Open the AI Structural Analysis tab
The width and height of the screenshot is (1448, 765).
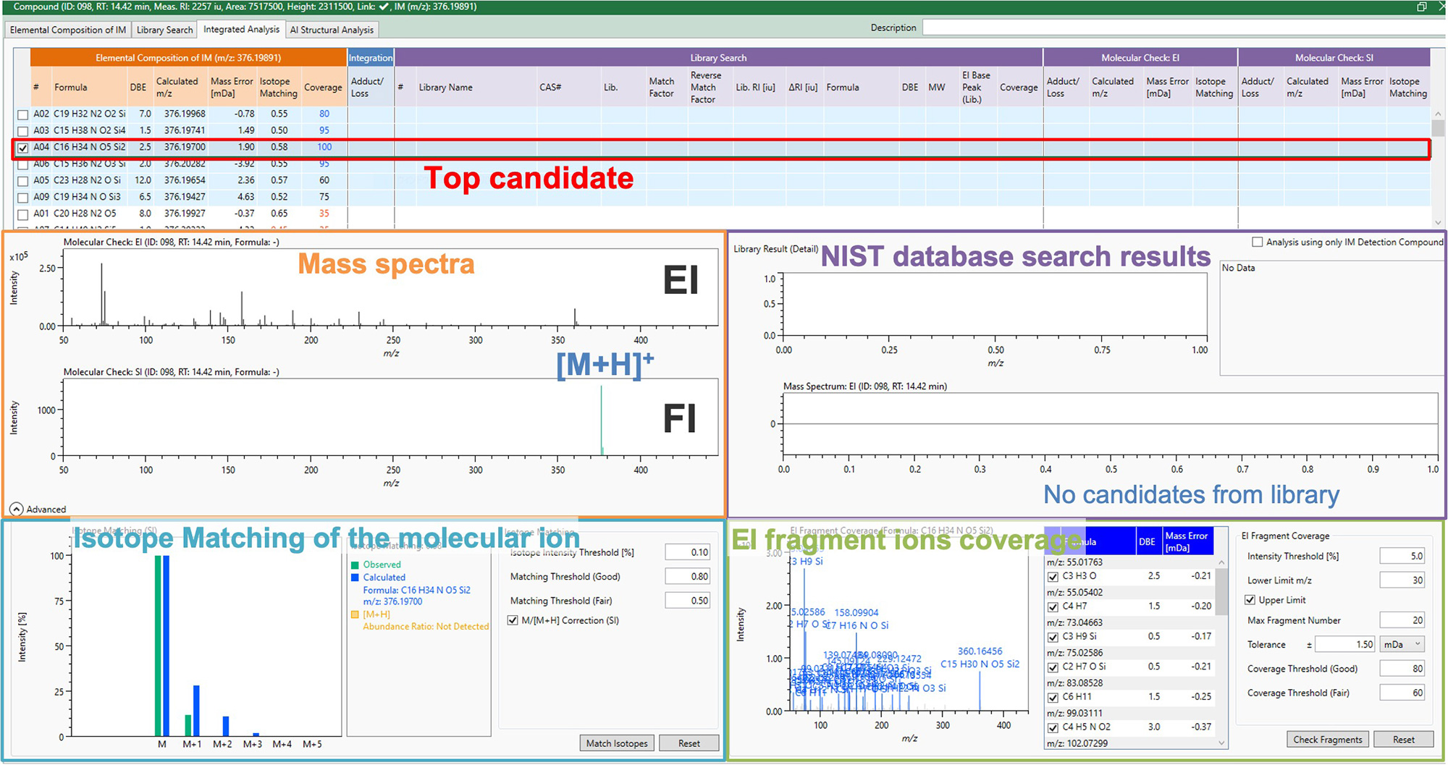(332, 30)
